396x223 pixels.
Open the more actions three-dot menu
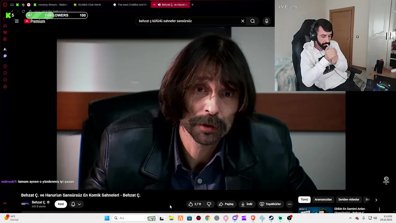point(290,204)
